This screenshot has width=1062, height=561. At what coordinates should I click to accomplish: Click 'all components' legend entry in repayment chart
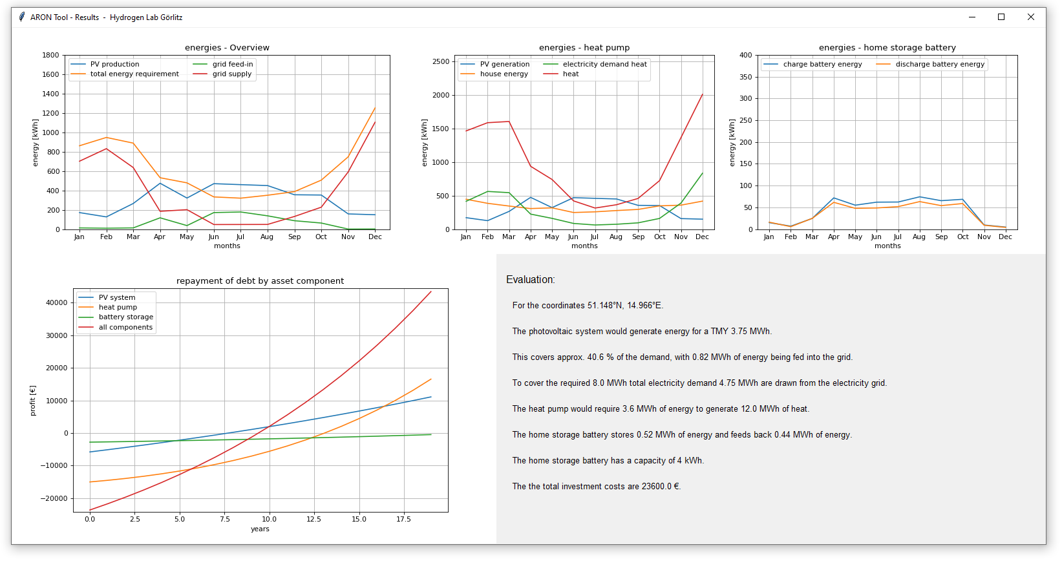(x=125, y=328)
